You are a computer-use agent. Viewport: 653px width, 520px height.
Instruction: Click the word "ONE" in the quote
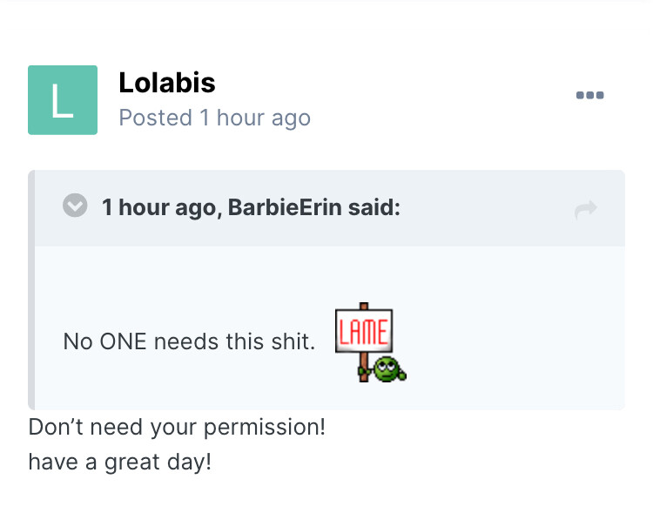(124, 342)
